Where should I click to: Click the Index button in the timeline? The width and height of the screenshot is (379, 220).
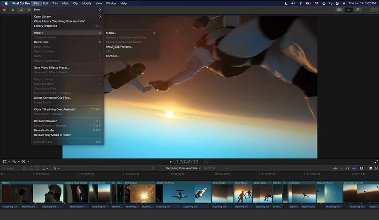[9, 169]
